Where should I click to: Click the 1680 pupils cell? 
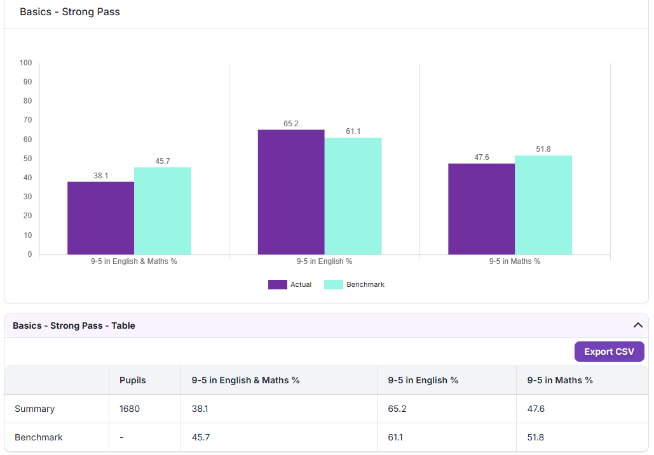point(129,409)
